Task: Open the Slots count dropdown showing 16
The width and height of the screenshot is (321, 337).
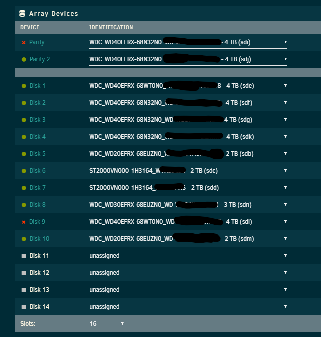Action: click(107, 324)
